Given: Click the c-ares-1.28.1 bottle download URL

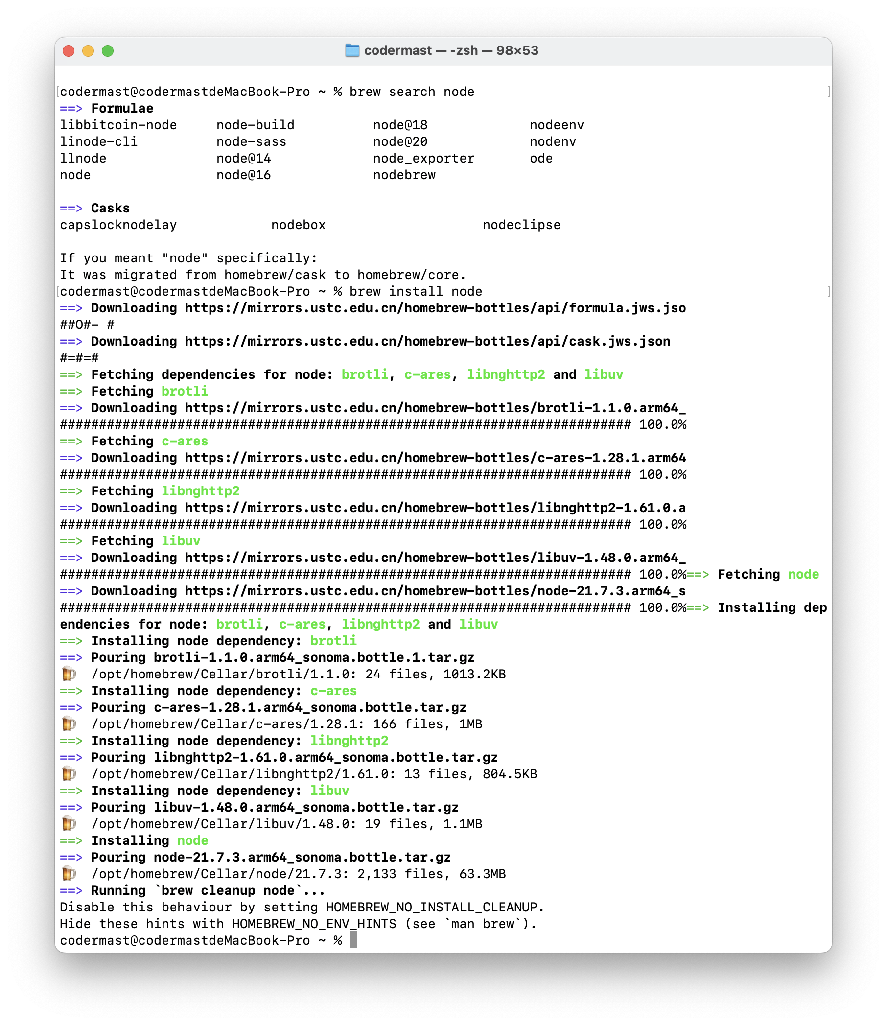Looking at the screenshot, I should (436, 458).
